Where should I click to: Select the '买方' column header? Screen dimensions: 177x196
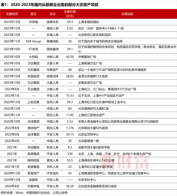pos(52,14)
